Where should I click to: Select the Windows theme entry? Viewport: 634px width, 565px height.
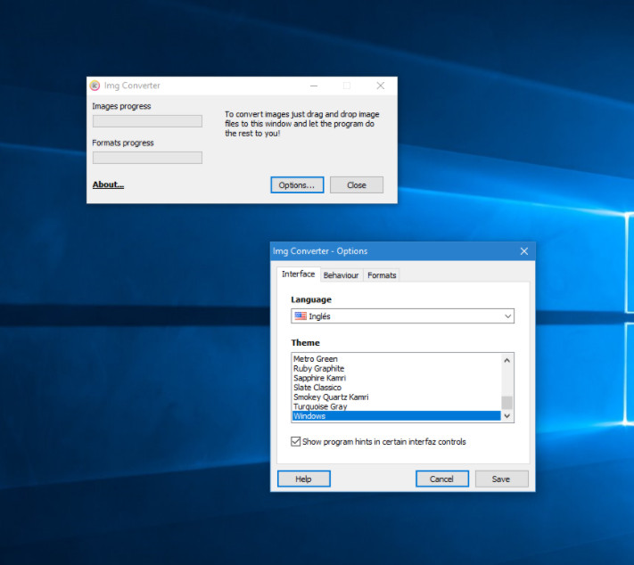(396, 416)
